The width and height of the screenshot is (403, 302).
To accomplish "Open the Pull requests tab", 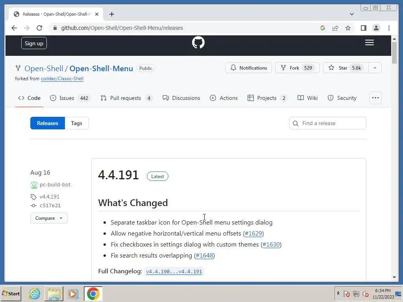I will [126, 98].
